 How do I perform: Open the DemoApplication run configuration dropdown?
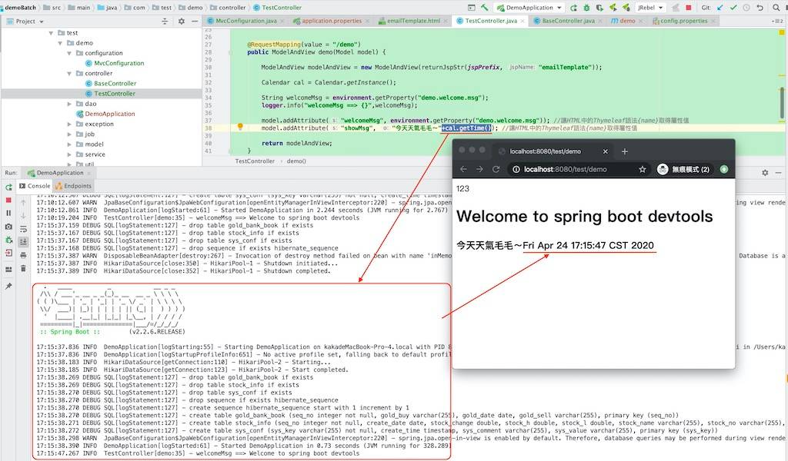pyautogui.click(x=529, y=8)
